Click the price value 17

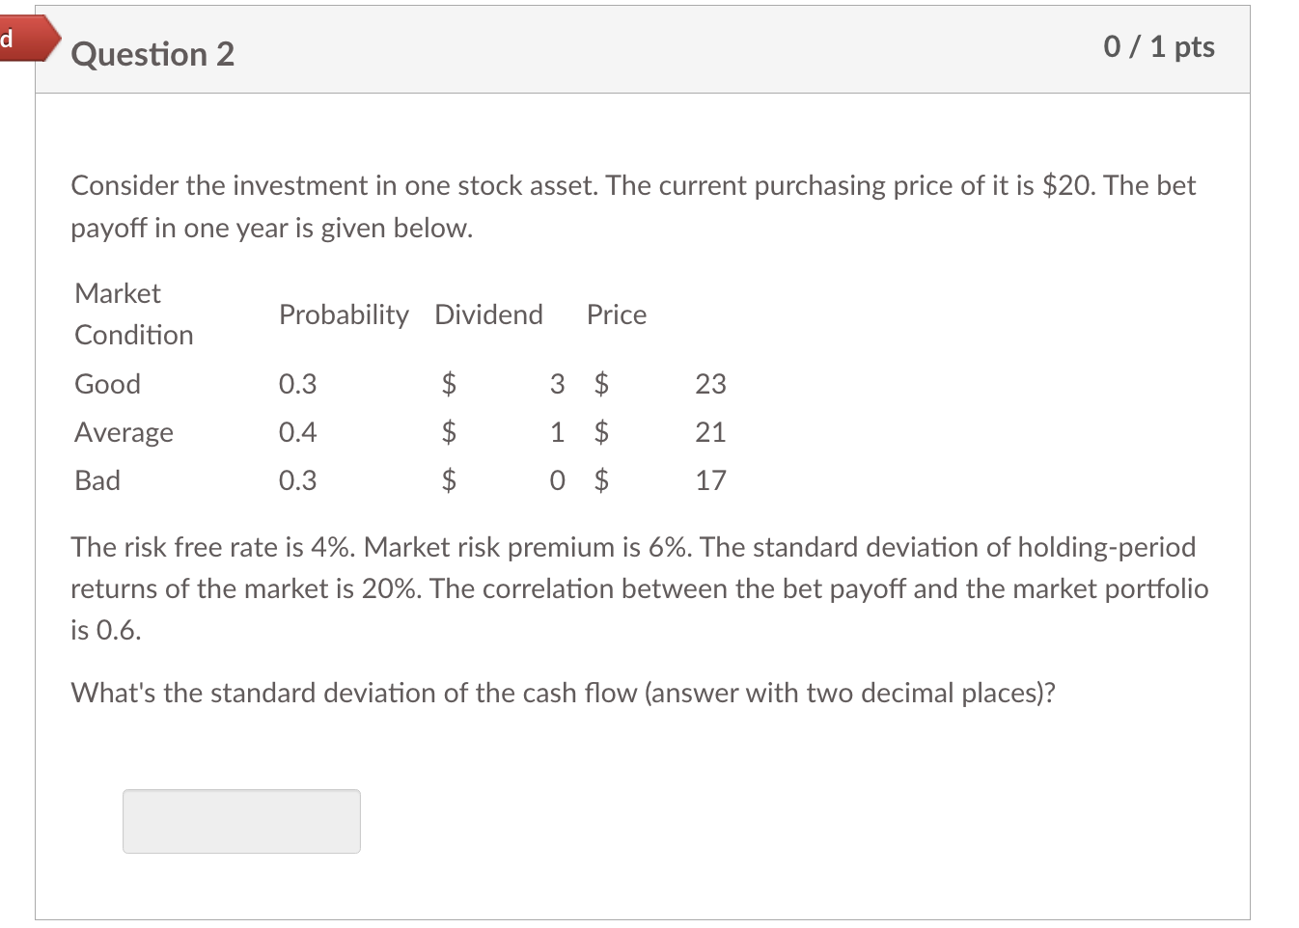(x=710, y=480)
